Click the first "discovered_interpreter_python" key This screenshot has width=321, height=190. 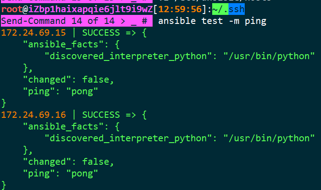128,56
